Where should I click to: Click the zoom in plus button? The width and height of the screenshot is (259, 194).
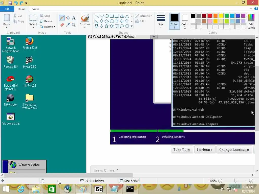click(251, 181)
